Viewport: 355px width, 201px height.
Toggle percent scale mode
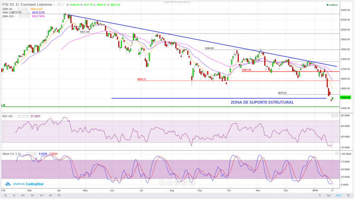[x=319, y=195]
